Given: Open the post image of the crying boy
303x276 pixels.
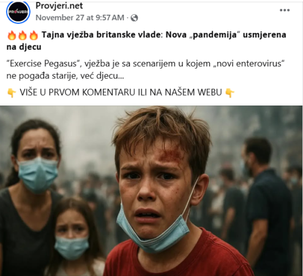Looking at the screenshot, I should point(151,191).
